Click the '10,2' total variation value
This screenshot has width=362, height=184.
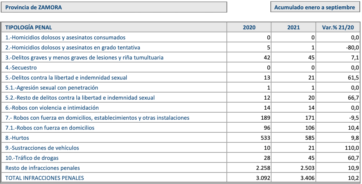point(353,178)
